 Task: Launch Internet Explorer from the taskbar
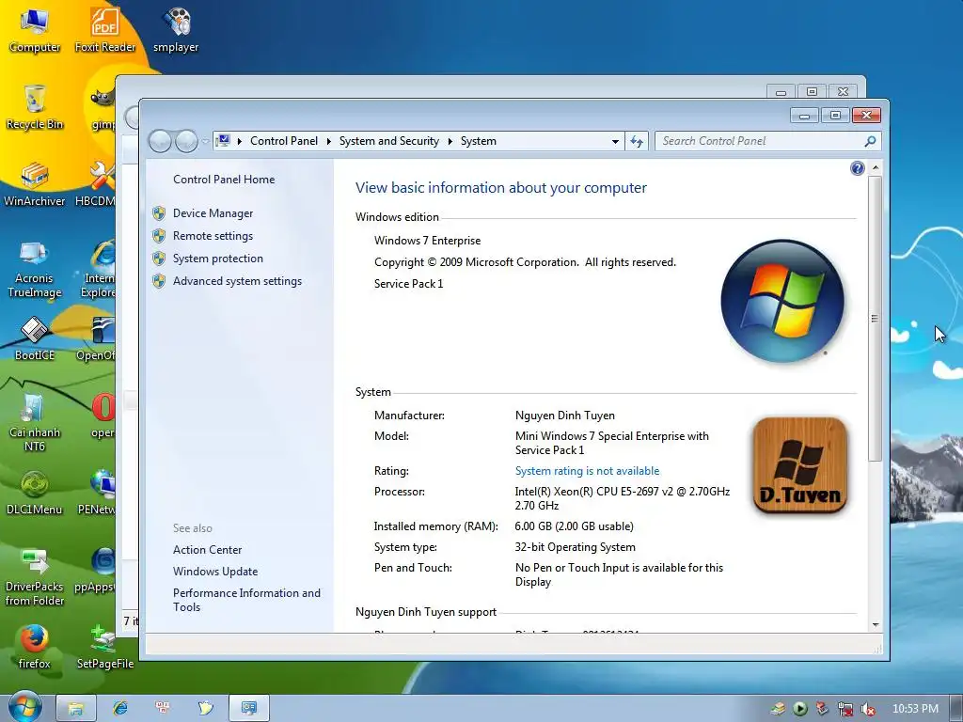(119, 708)
